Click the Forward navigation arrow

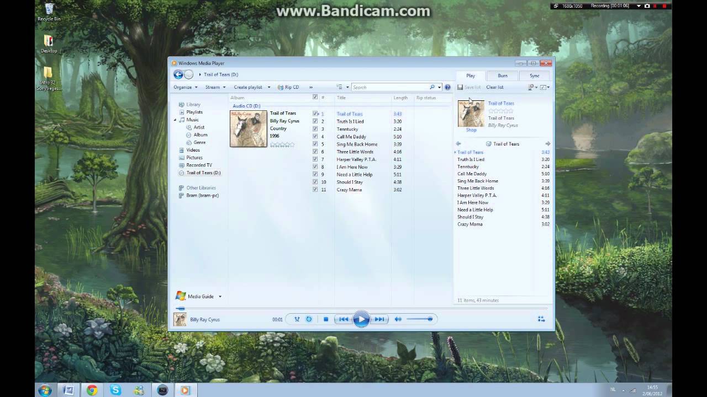click(189, 74)
